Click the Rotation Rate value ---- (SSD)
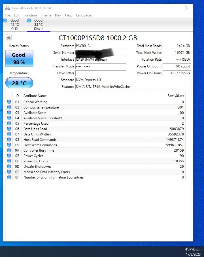204x257 pixels. 177,60
